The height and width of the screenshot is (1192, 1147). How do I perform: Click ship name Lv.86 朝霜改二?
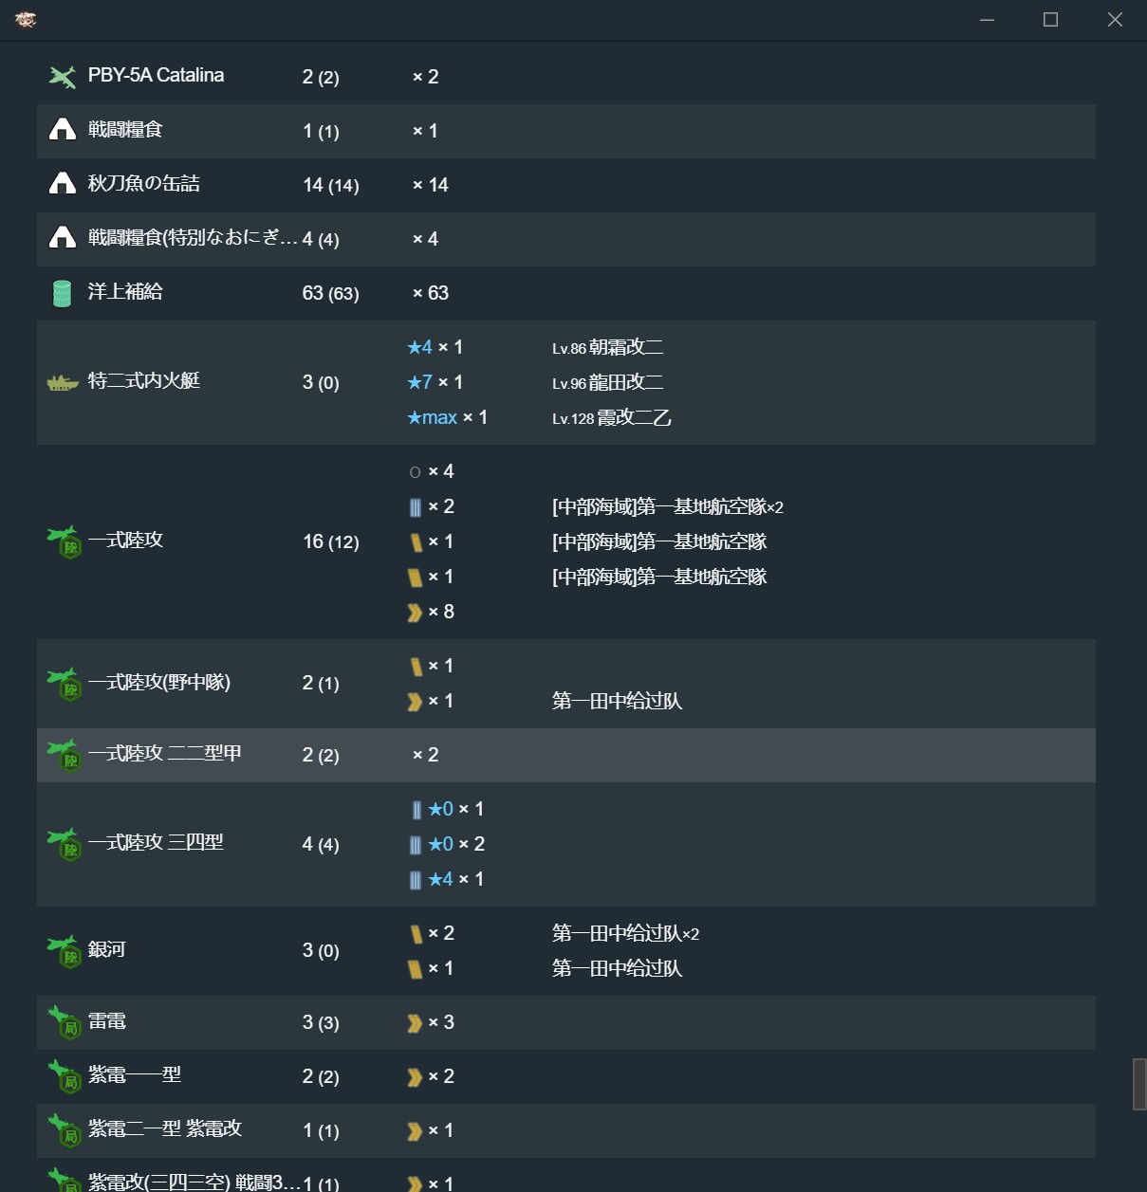[x=608, y=348]
